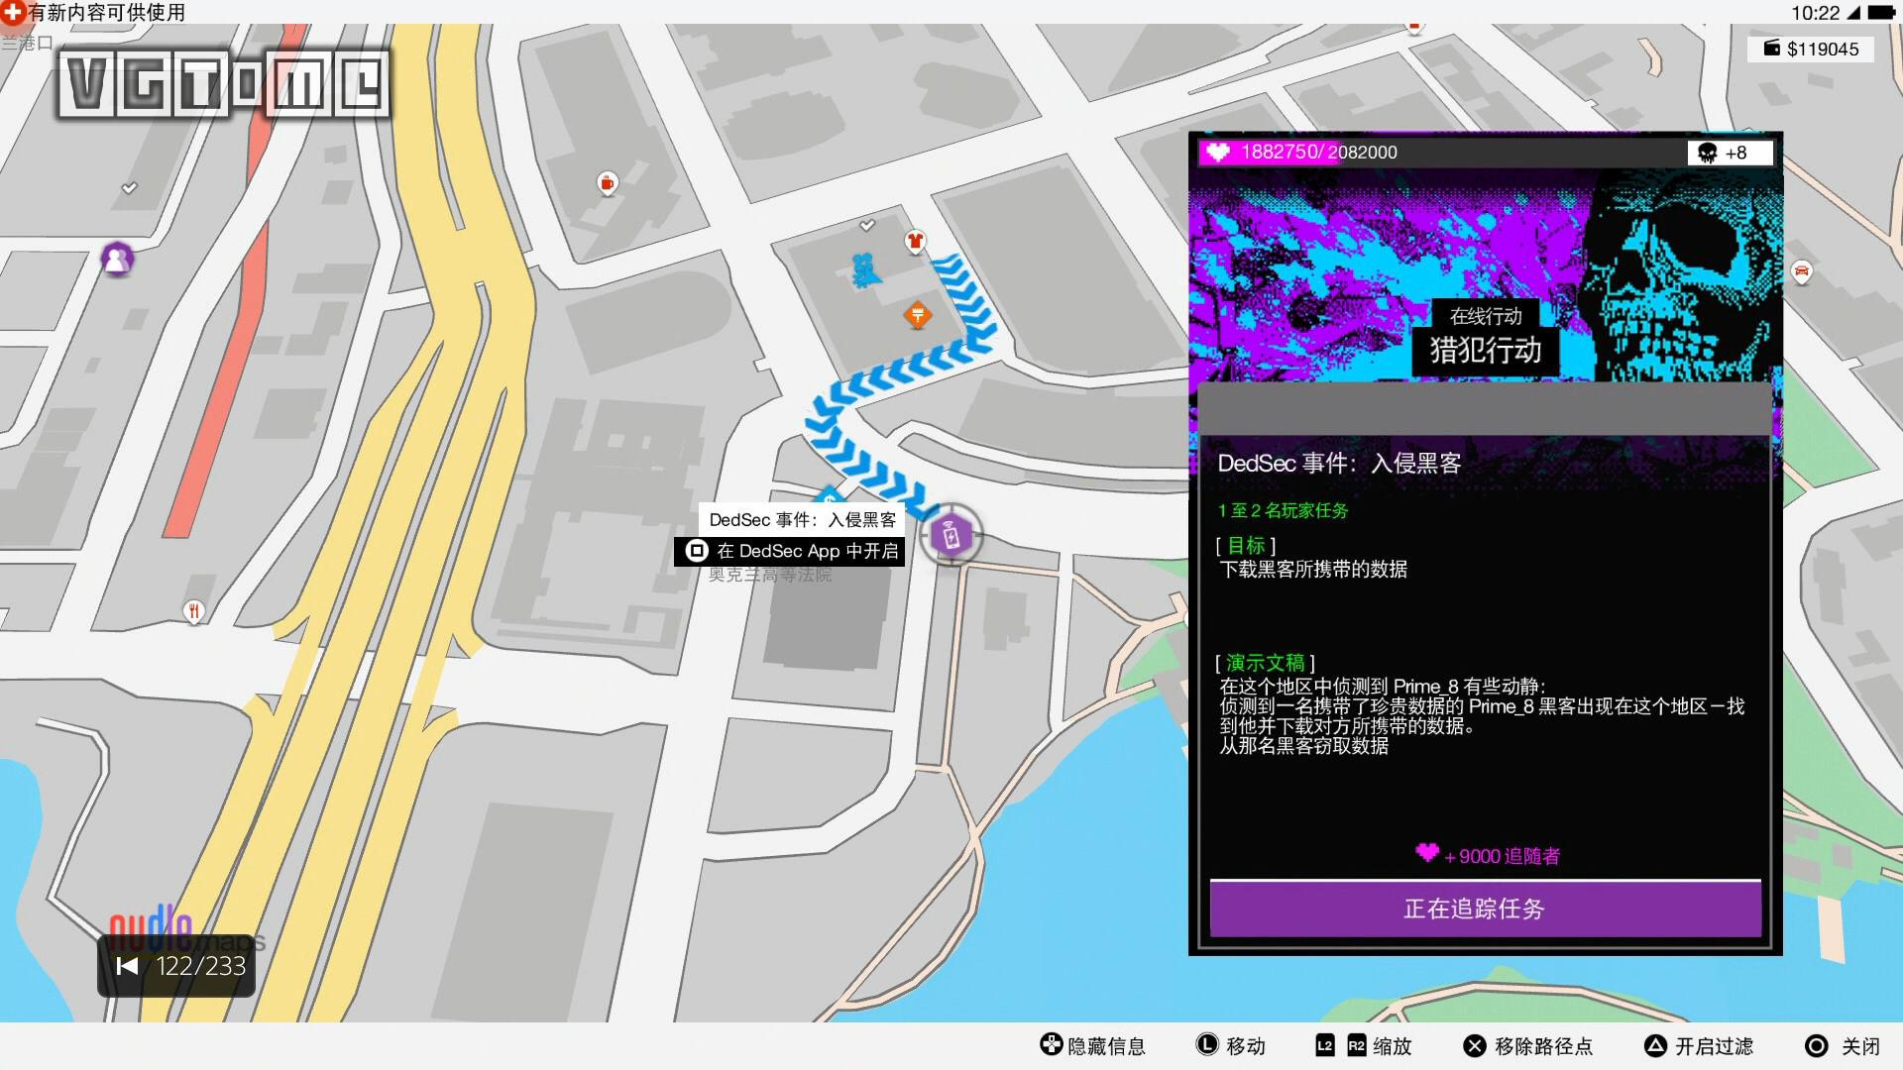The image size is (1903, 1070).
Task: Click the 10:22 clock display
Action: pyautogui.click(x=1815, y=13)
